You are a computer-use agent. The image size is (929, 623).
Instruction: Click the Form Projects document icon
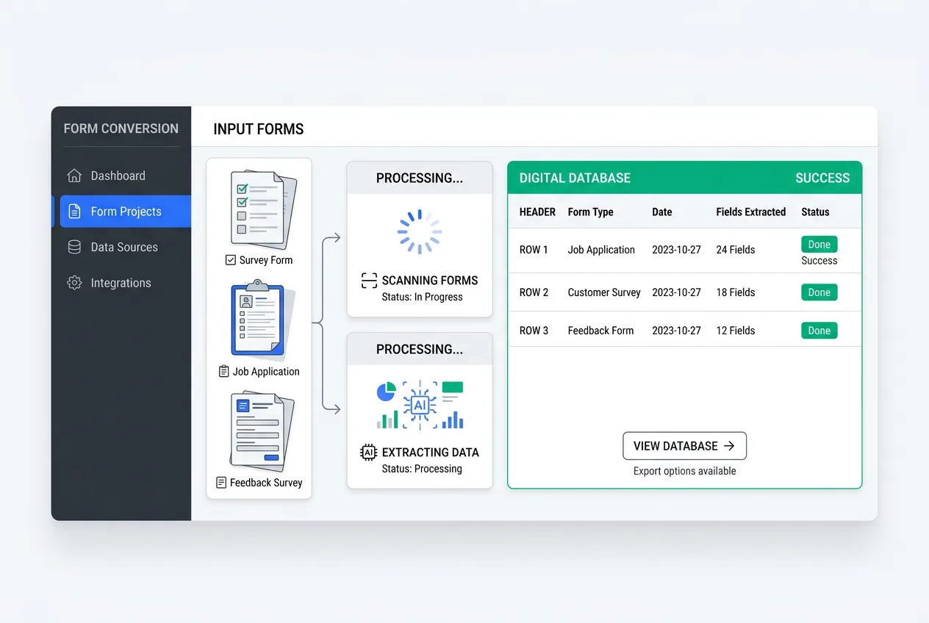(74, 212)
